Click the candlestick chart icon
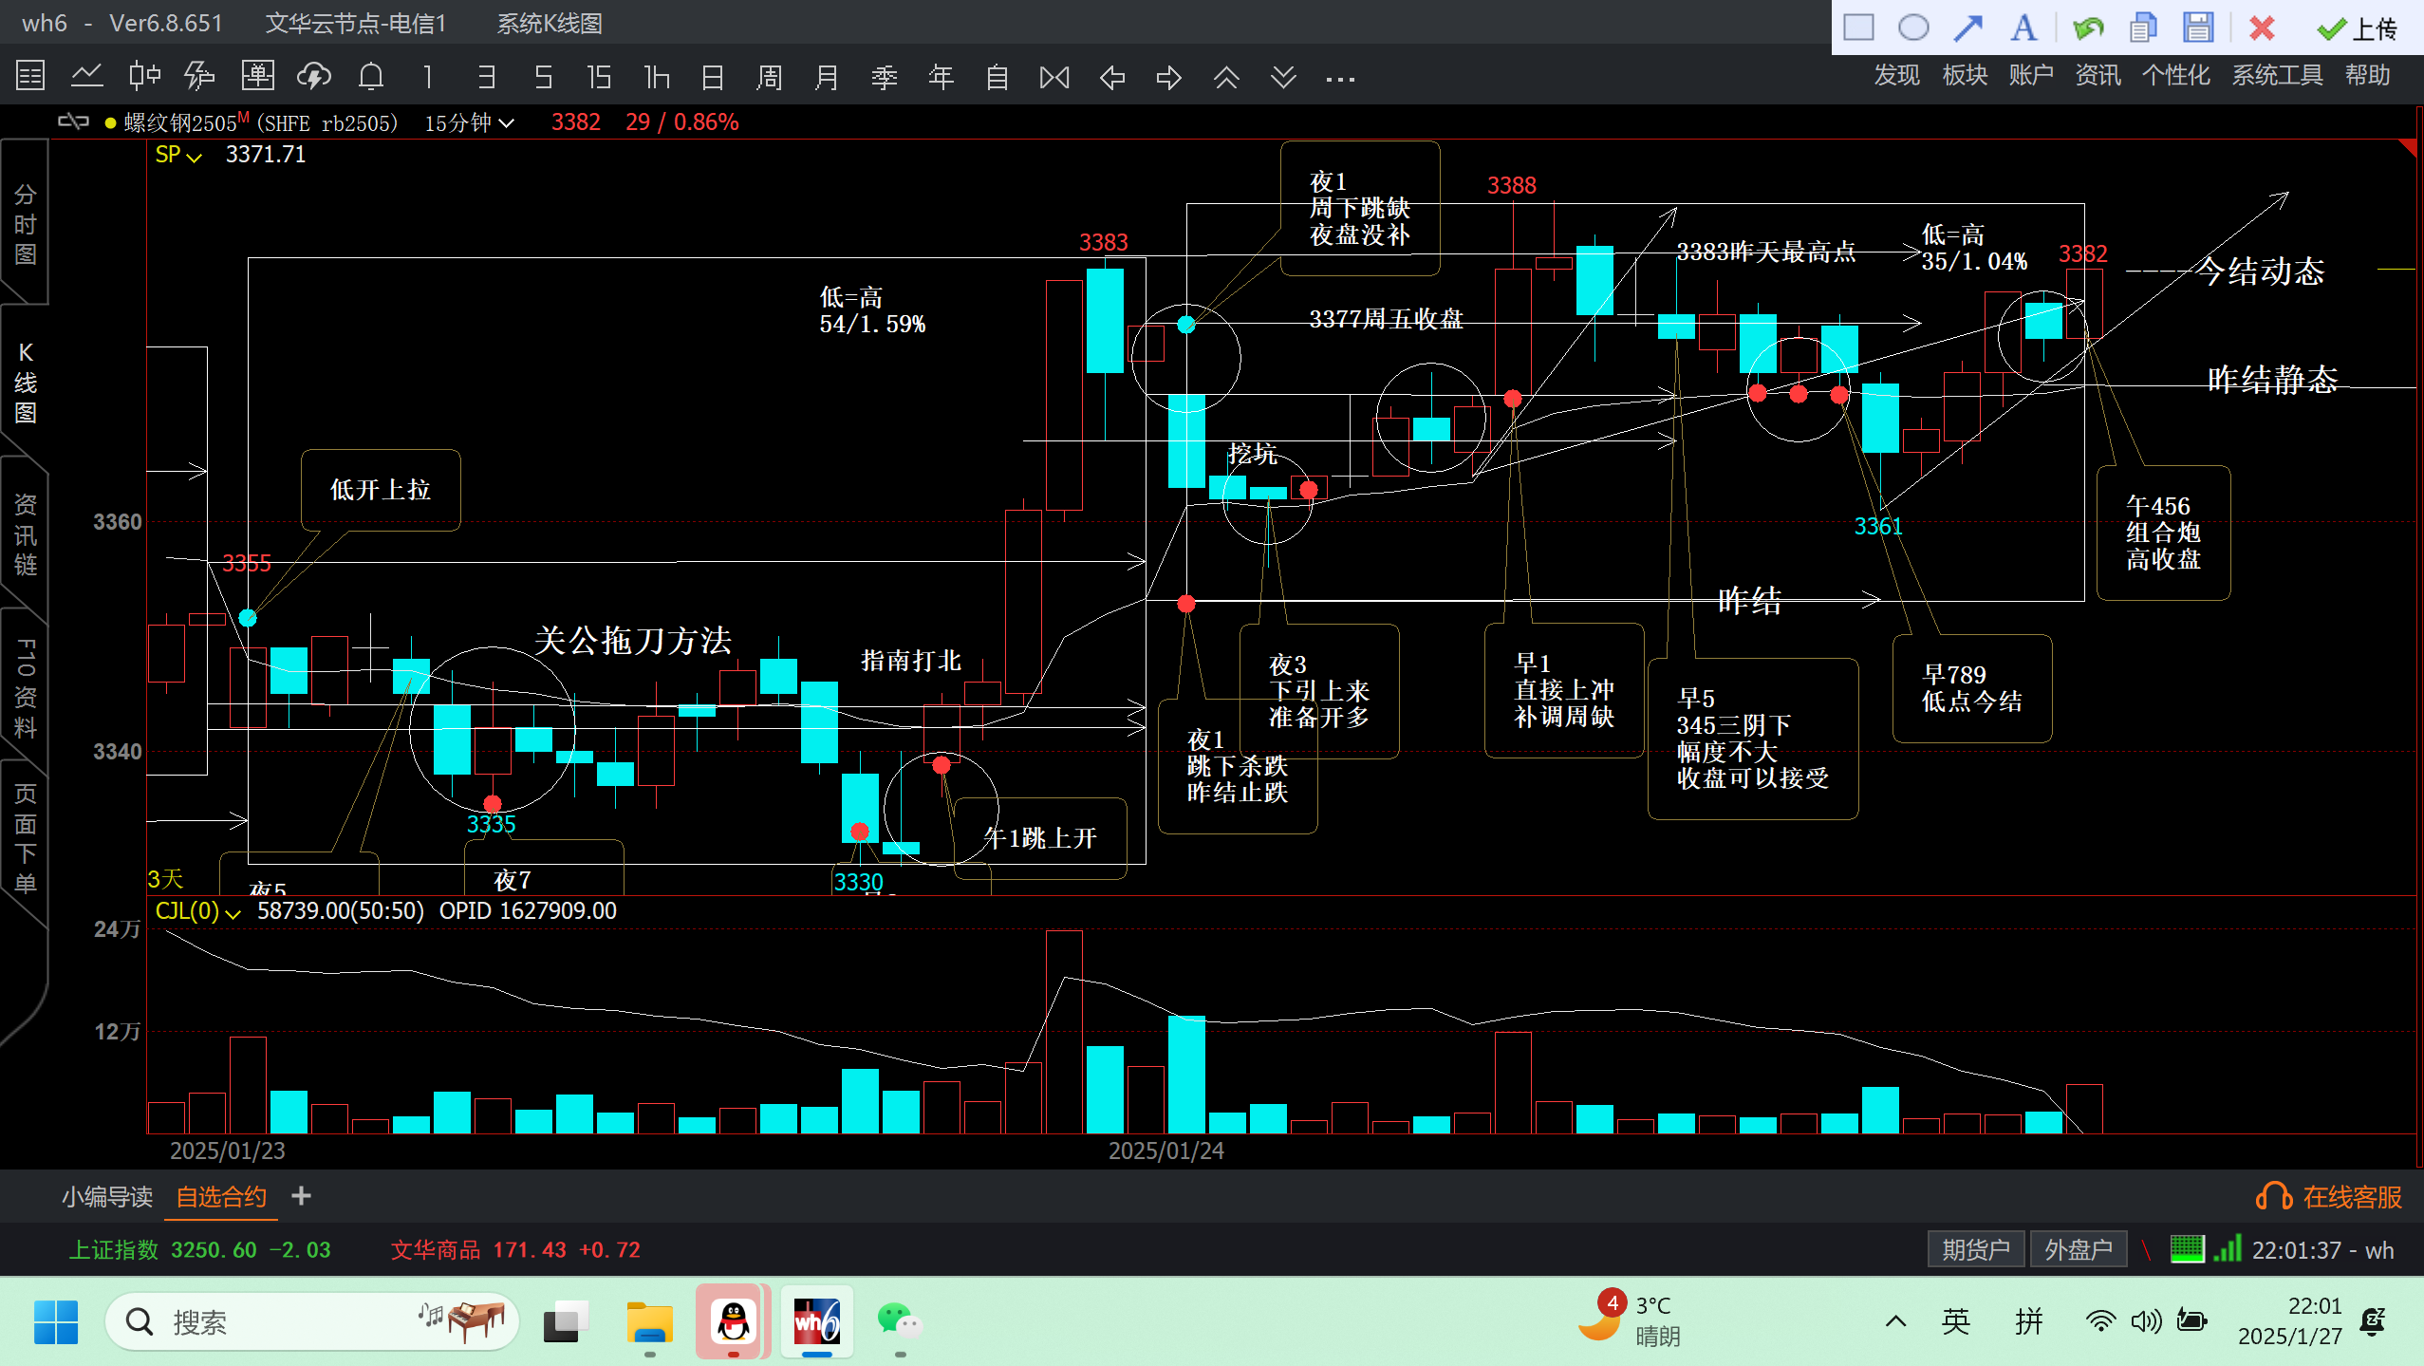The image size is (2424, 1366). (x=144, y=77)
